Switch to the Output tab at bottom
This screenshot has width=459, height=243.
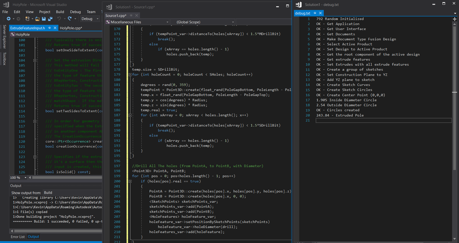pos(34,237)
